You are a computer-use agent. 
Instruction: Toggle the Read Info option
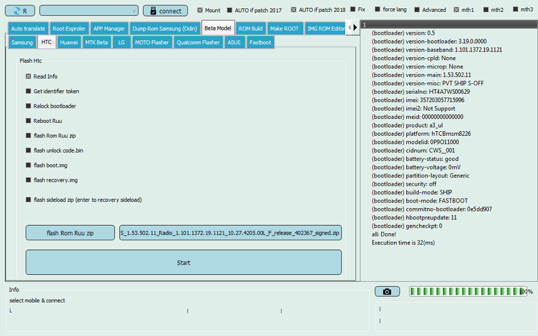click(41, 76)
